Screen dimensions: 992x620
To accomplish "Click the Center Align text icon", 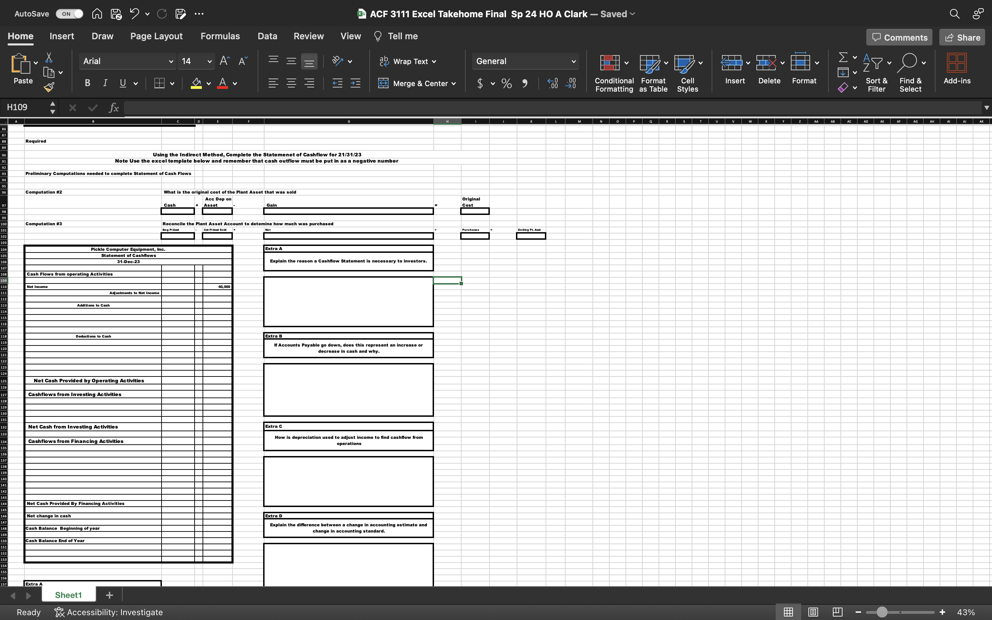I will point(291,84).
